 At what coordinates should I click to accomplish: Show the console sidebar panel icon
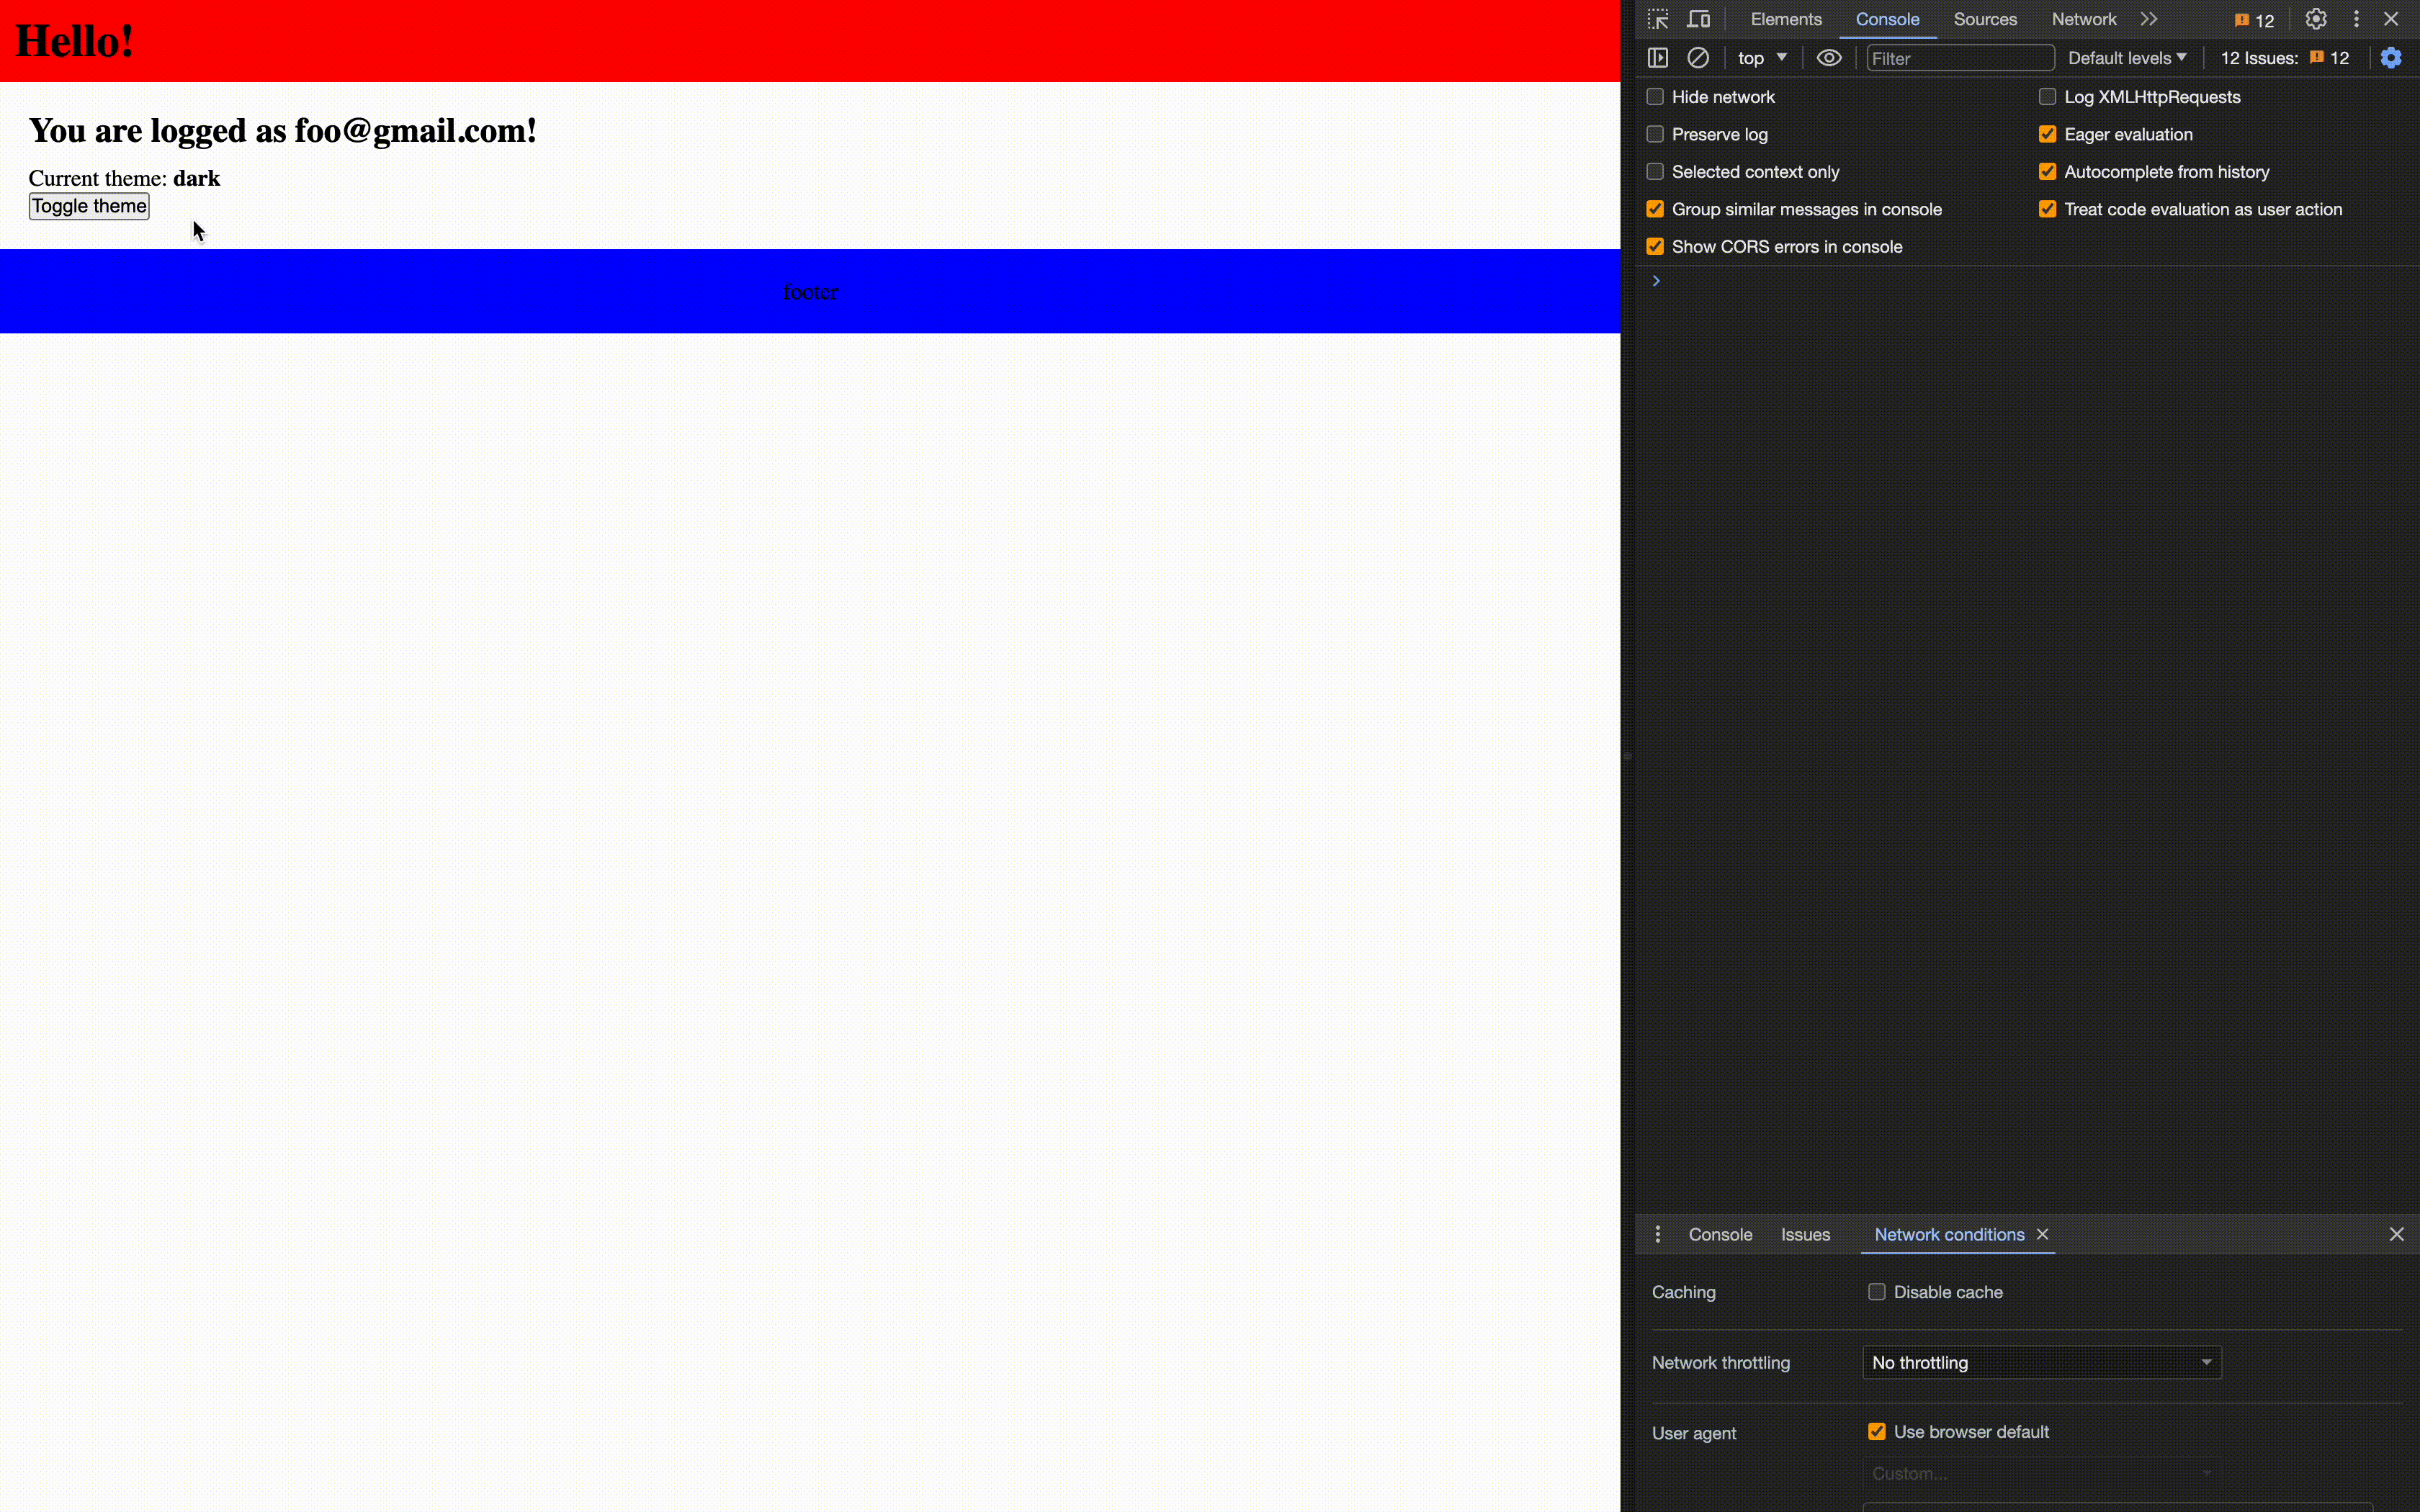1658,58
